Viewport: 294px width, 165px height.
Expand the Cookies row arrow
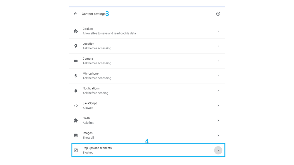coord(218,31)
